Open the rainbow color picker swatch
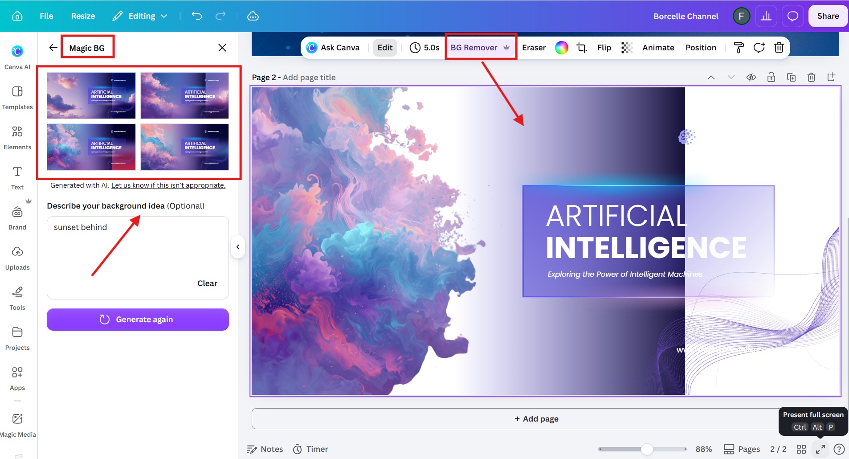 562,48
